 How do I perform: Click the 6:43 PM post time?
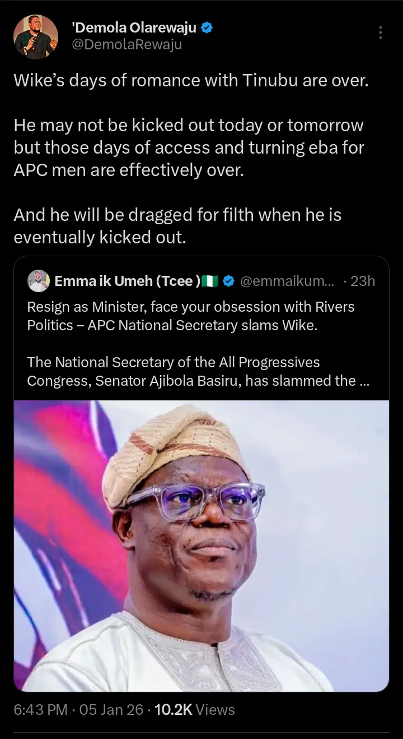point(41,709)
